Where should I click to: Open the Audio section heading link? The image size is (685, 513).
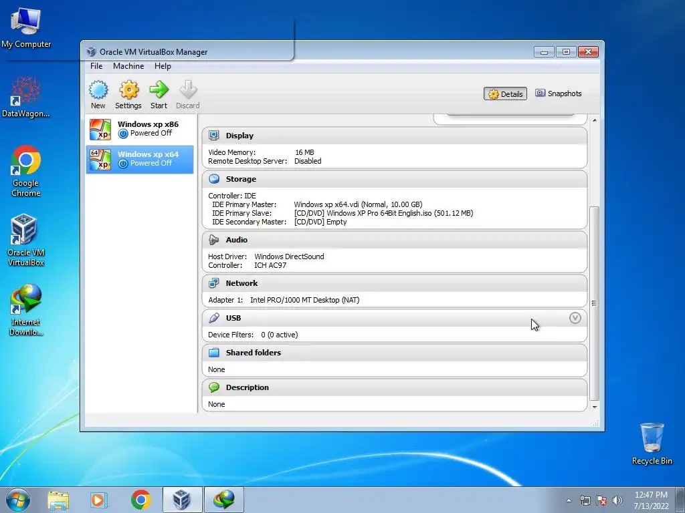click(236, 240)
